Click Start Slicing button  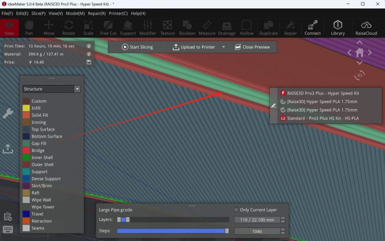click(x=137, y=47)
